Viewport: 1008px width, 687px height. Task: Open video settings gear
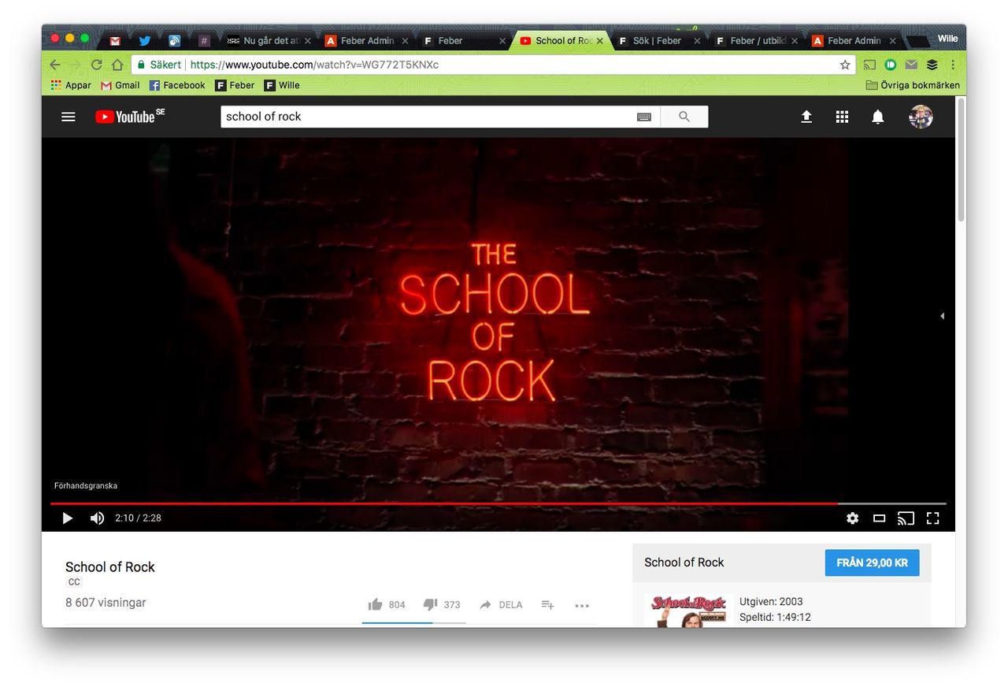[852, 518]
